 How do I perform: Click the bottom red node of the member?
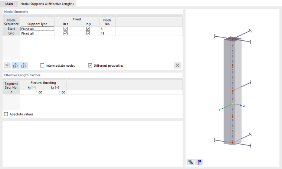coord(233,143)
